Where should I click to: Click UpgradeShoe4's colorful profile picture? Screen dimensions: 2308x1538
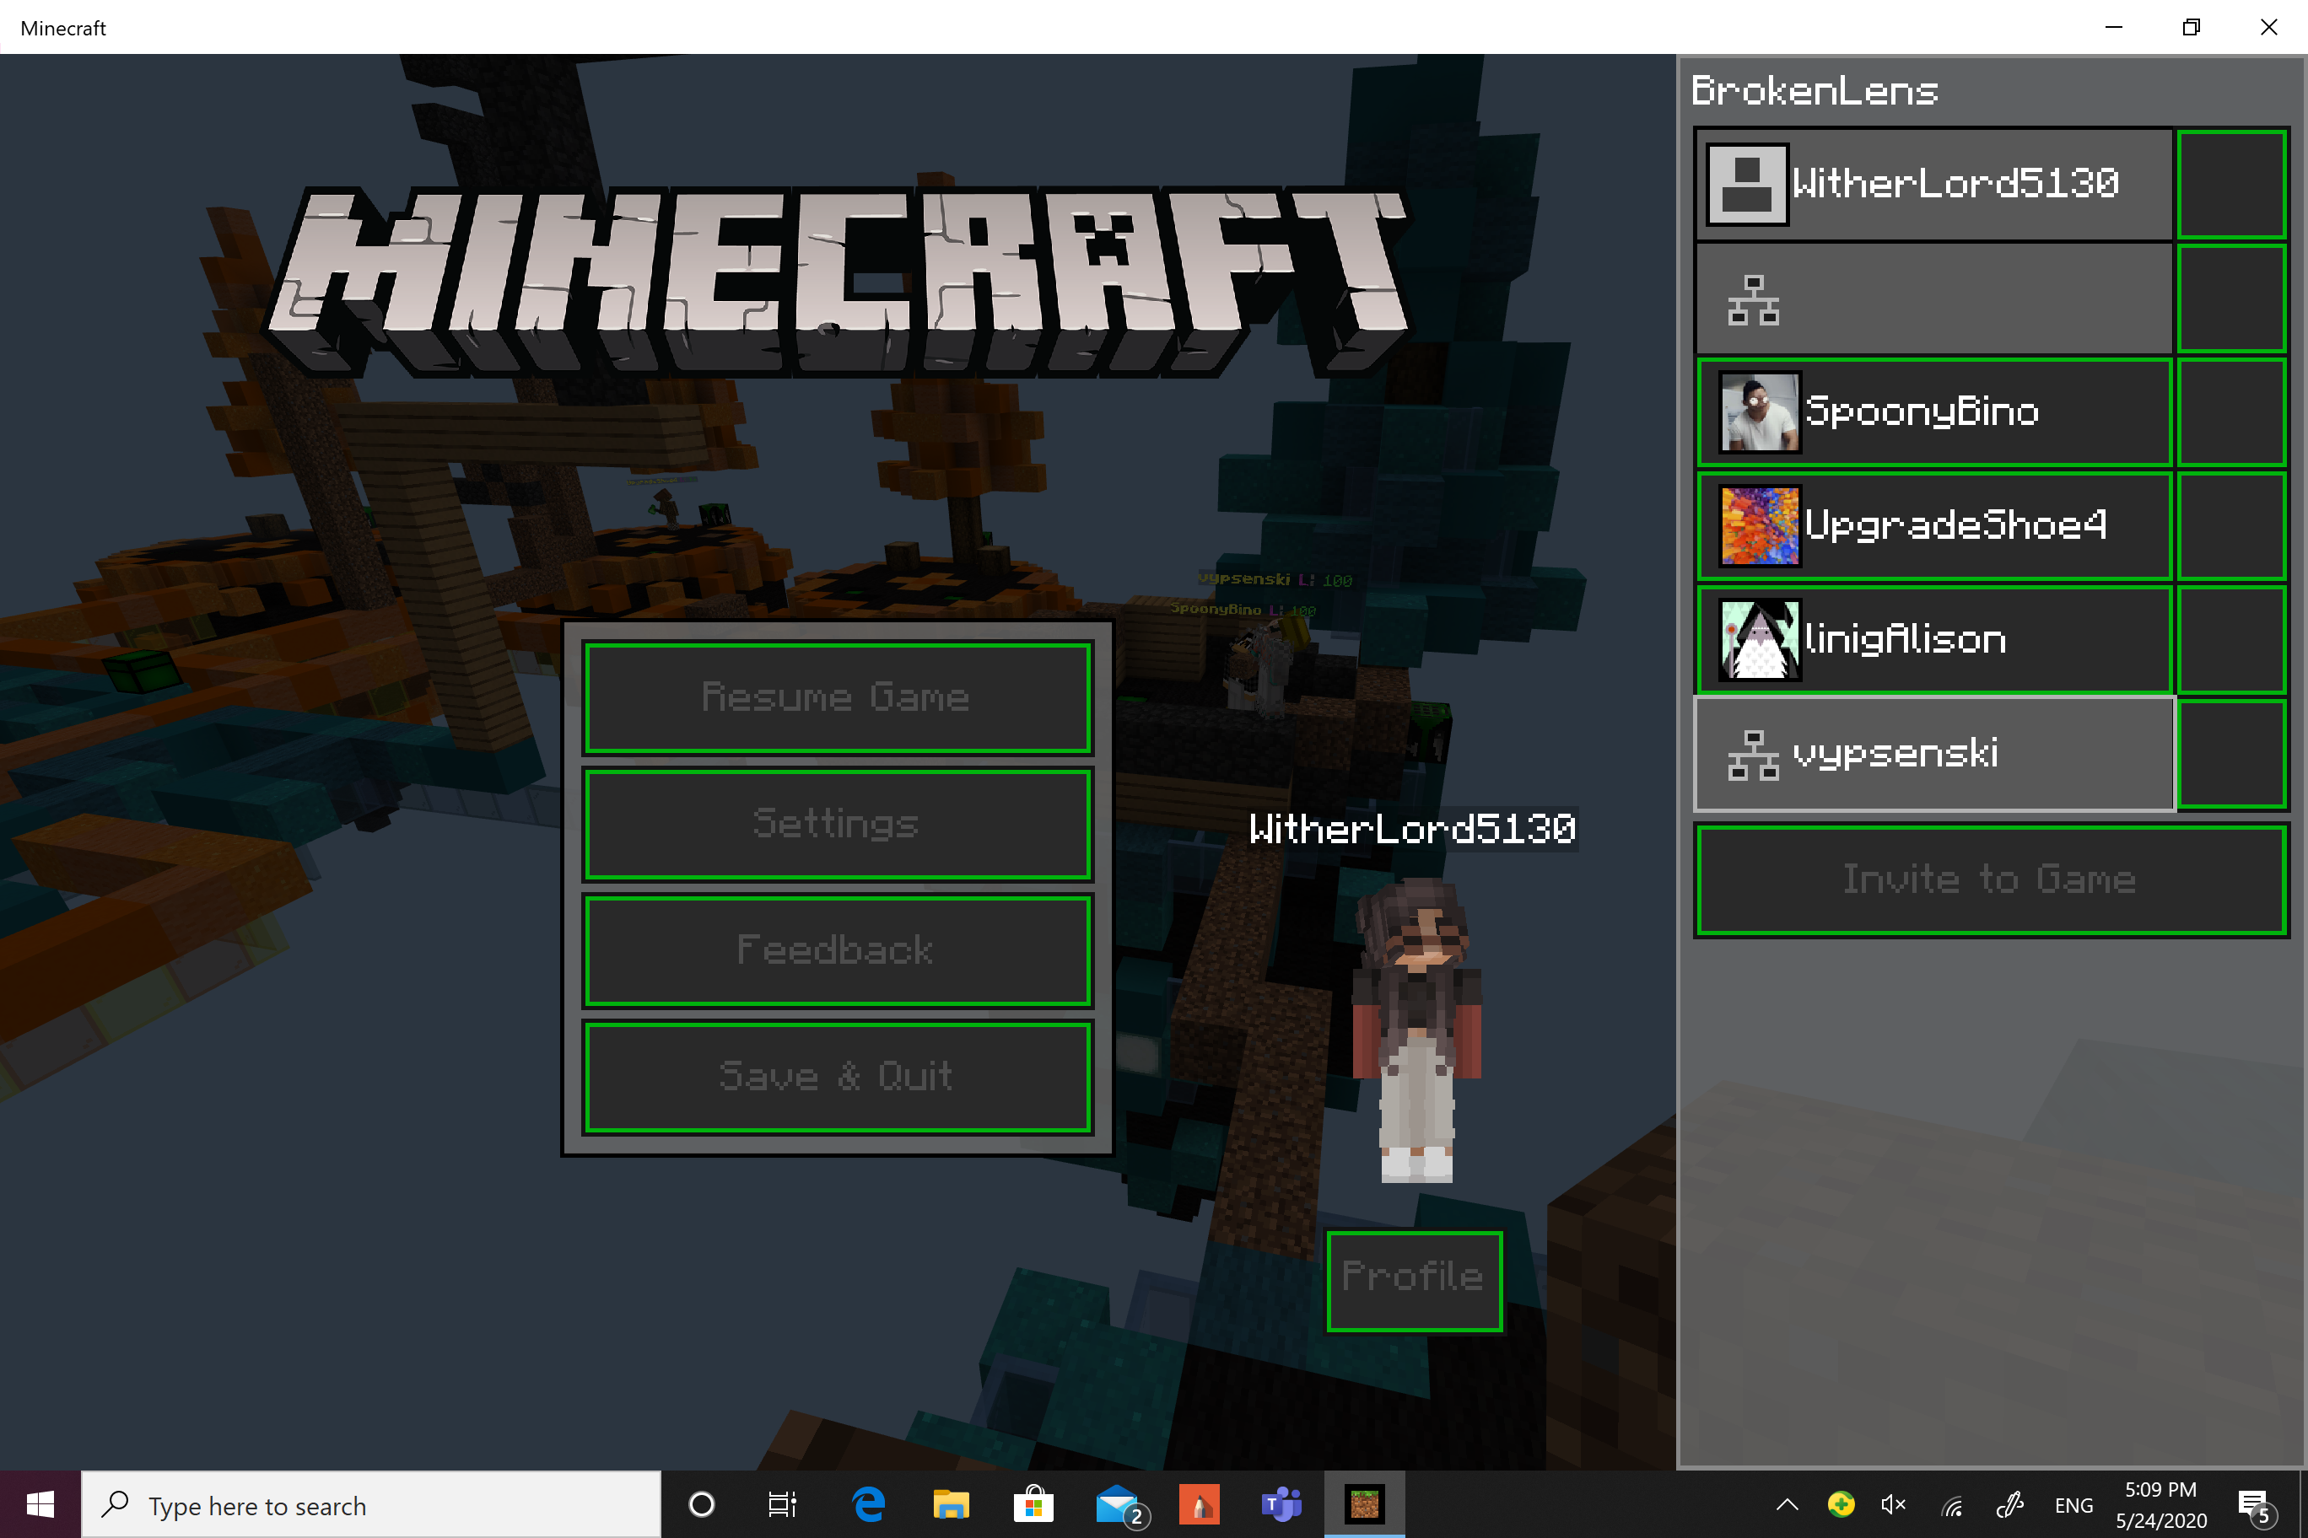point(1760,526)
